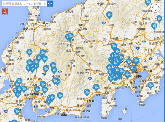Image resolution: width=165 pixels, height=122 pixels.
Task: Pan the map left with the left arrow
Action: pos(152,7)
